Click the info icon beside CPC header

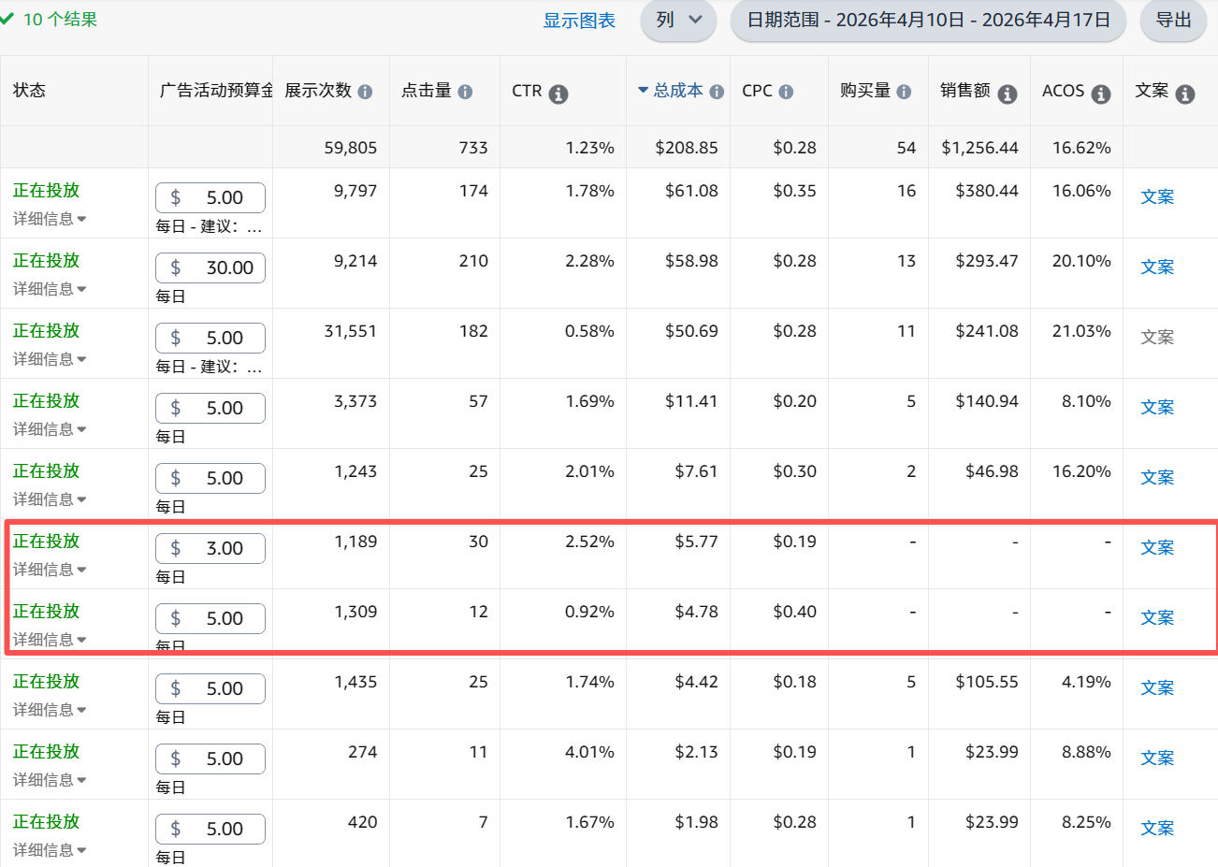point(786,92)
